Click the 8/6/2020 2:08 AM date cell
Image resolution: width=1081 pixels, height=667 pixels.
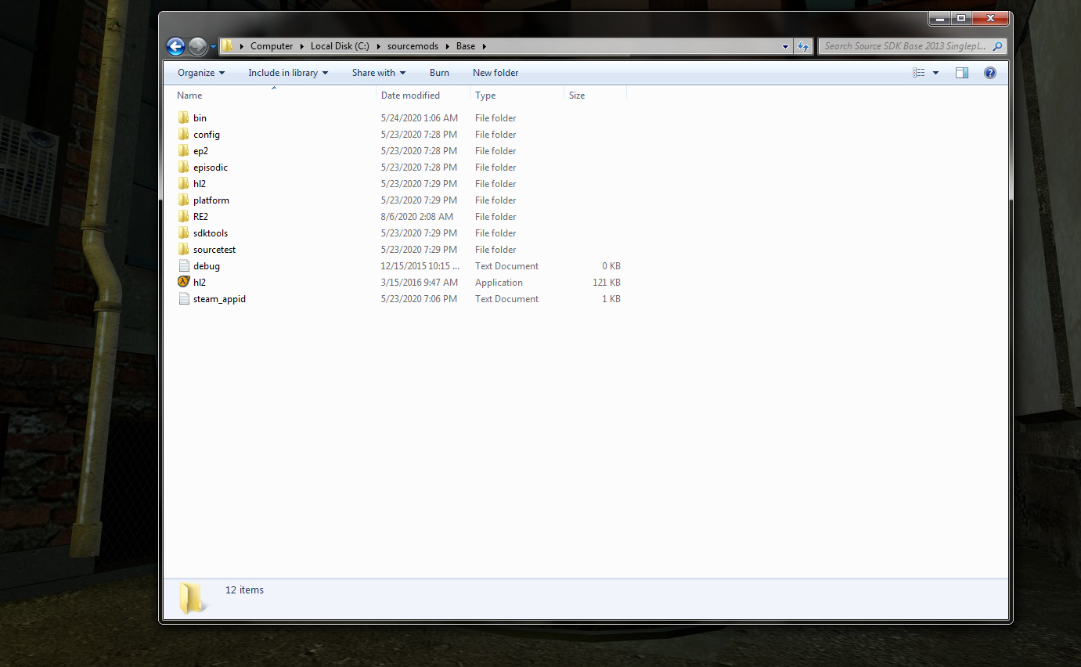click(x=417, y=217)
